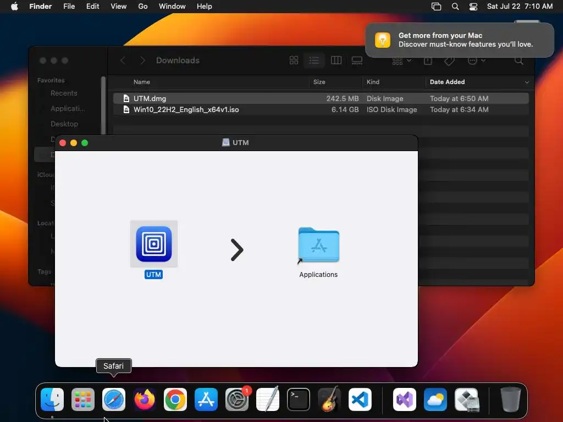Open the Go menu
This screenshot has height=422, width=563.
143,7
